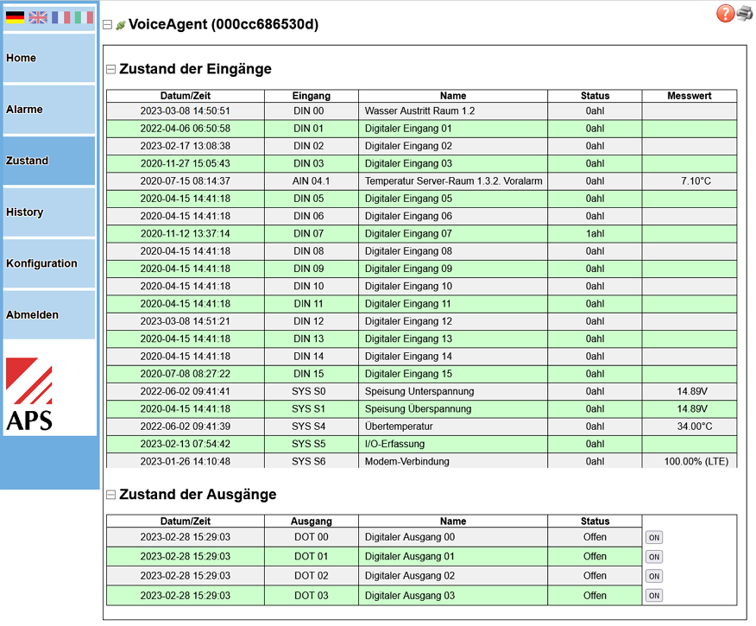Screen dimensions: 756x626
Task: Click 'Digitaler Ausgang 02' name cell
Action: (x=453, y=576)
